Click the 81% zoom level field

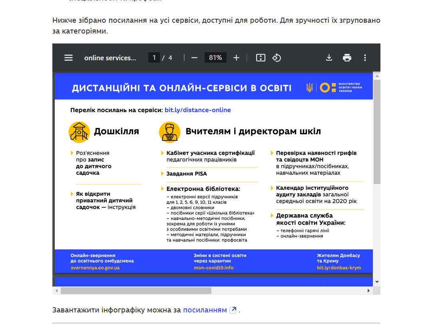point(215,58)
